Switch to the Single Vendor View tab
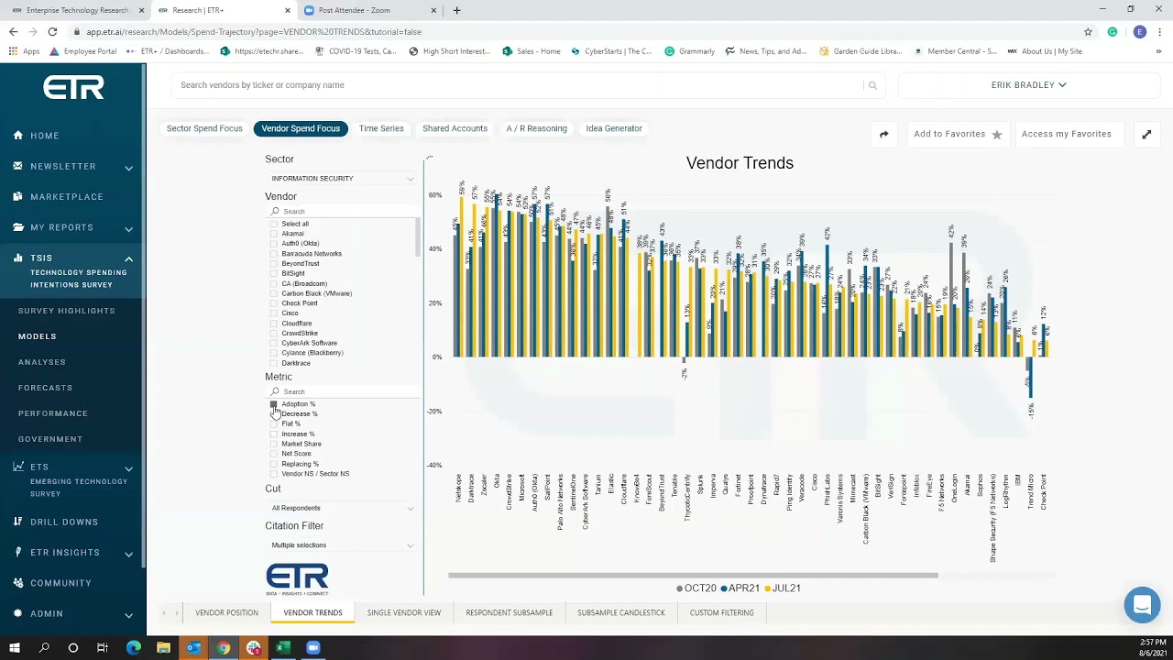 pos(404,612)
